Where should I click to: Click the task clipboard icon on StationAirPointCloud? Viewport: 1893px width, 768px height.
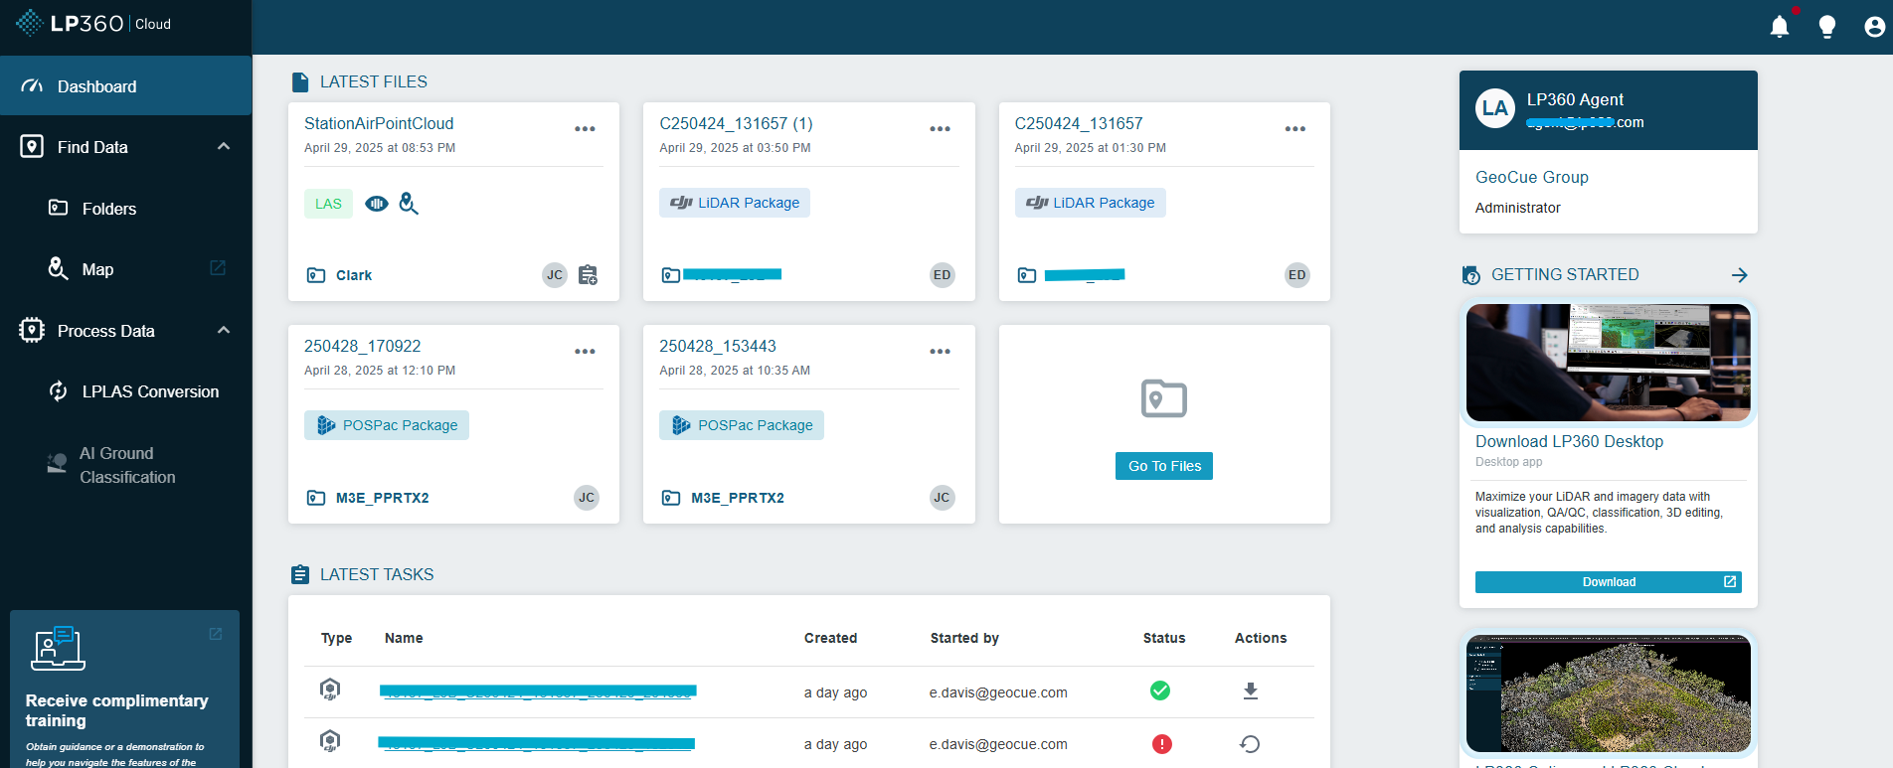point(588,275)
